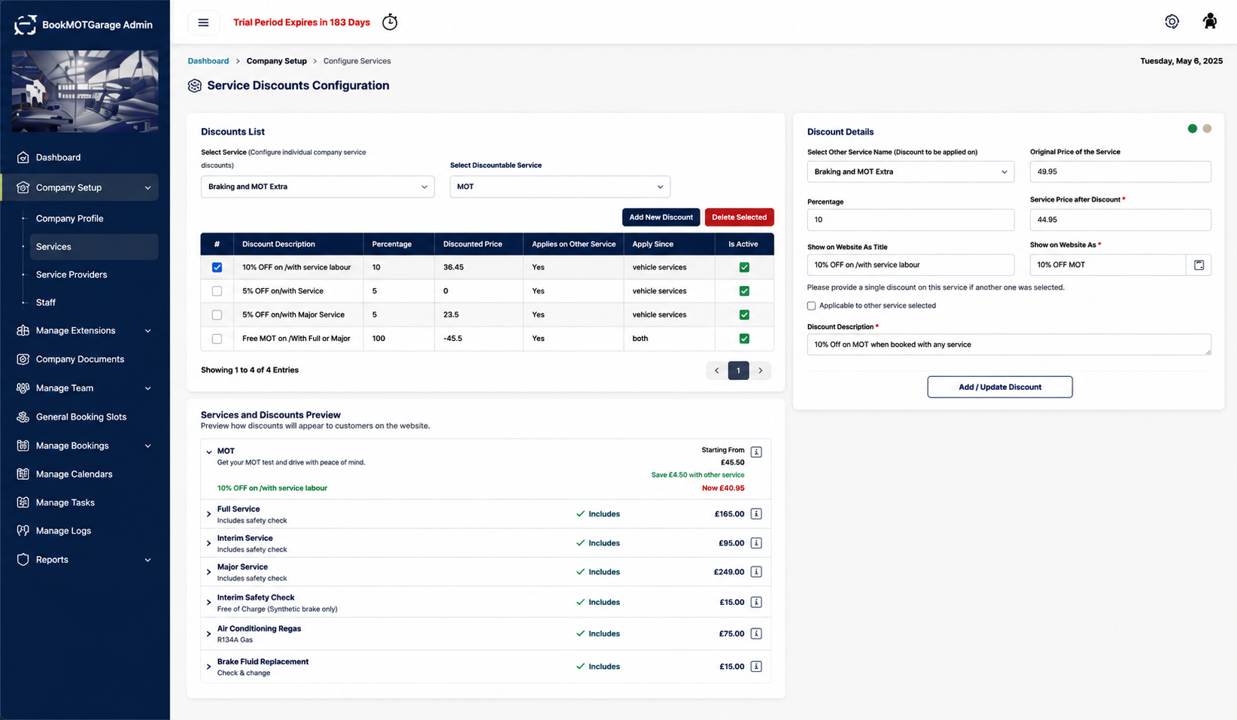Click the info icon for Major Service
The image size is (1237, 720).
click(756, 572)
